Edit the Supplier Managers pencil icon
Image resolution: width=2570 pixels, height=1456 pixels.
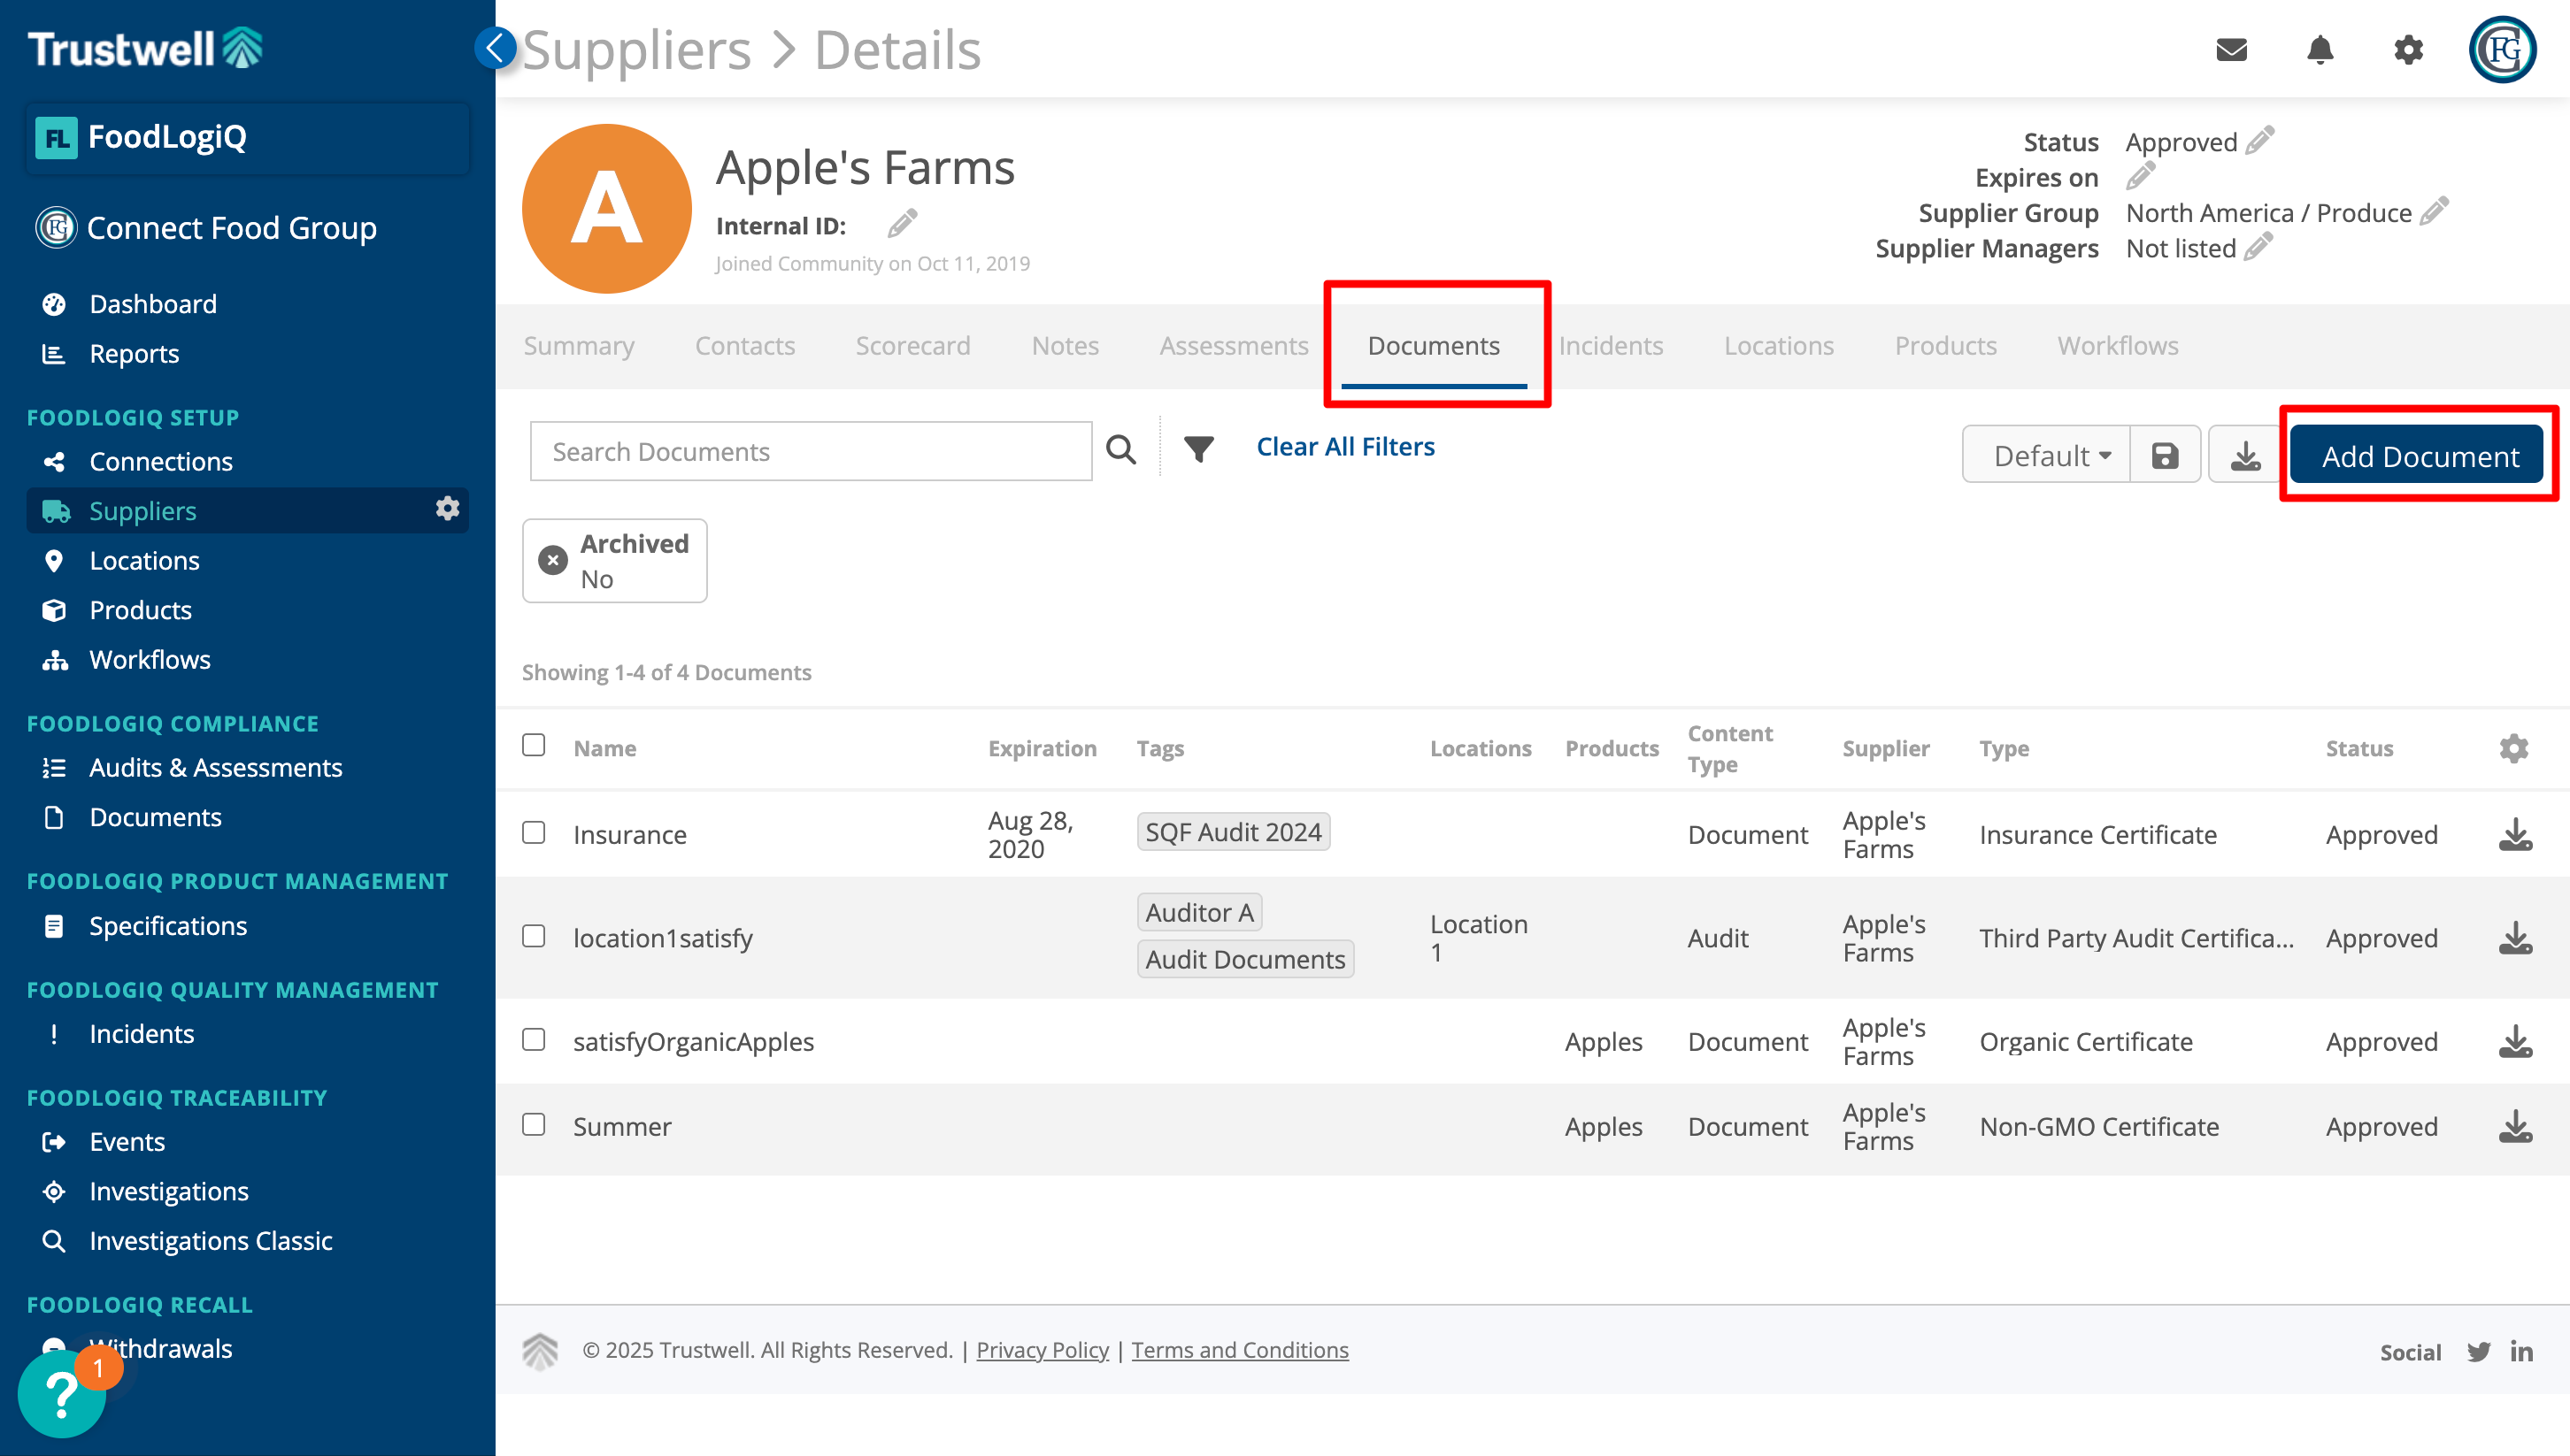(x=2258, y=247)
